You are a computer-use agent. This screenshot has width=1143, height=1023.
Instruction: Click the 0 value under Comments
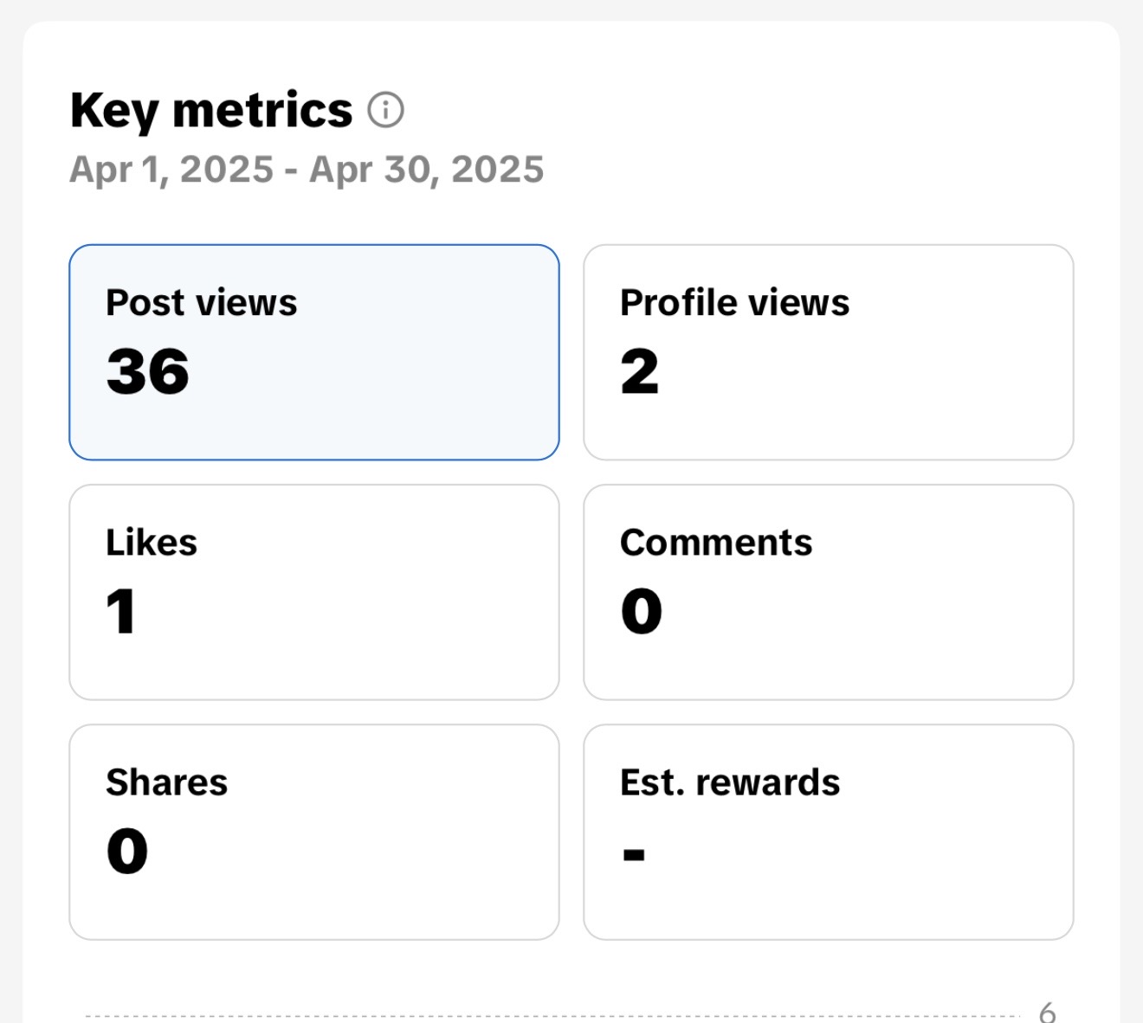click(x=642, y=612)
